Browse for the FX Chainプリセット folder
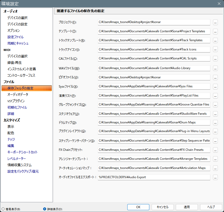Viewport: 224px width, 212px height. [x=215, y=150]
